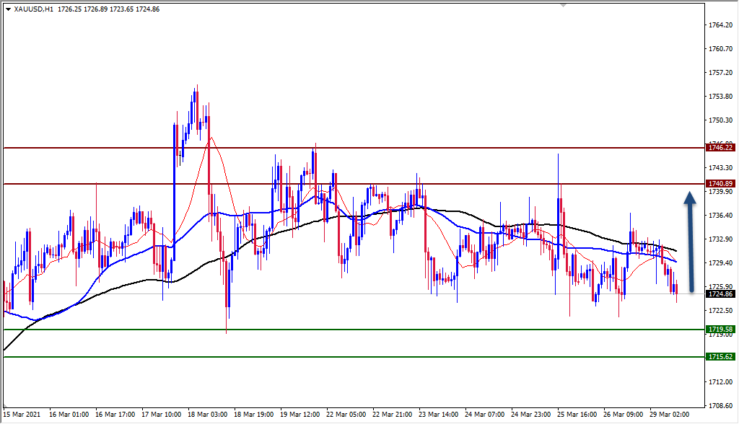Image resolution: width=739 pixels, height=424 pixels.
Task: Select the 1746.22 resistance level label
Action: (x=721, y=148)
